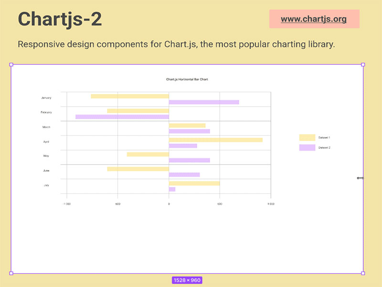Viewport: 382px width, 287px height.
Task: Click the yellow Dataset 1 legend swatch
Action: [307, 138]
